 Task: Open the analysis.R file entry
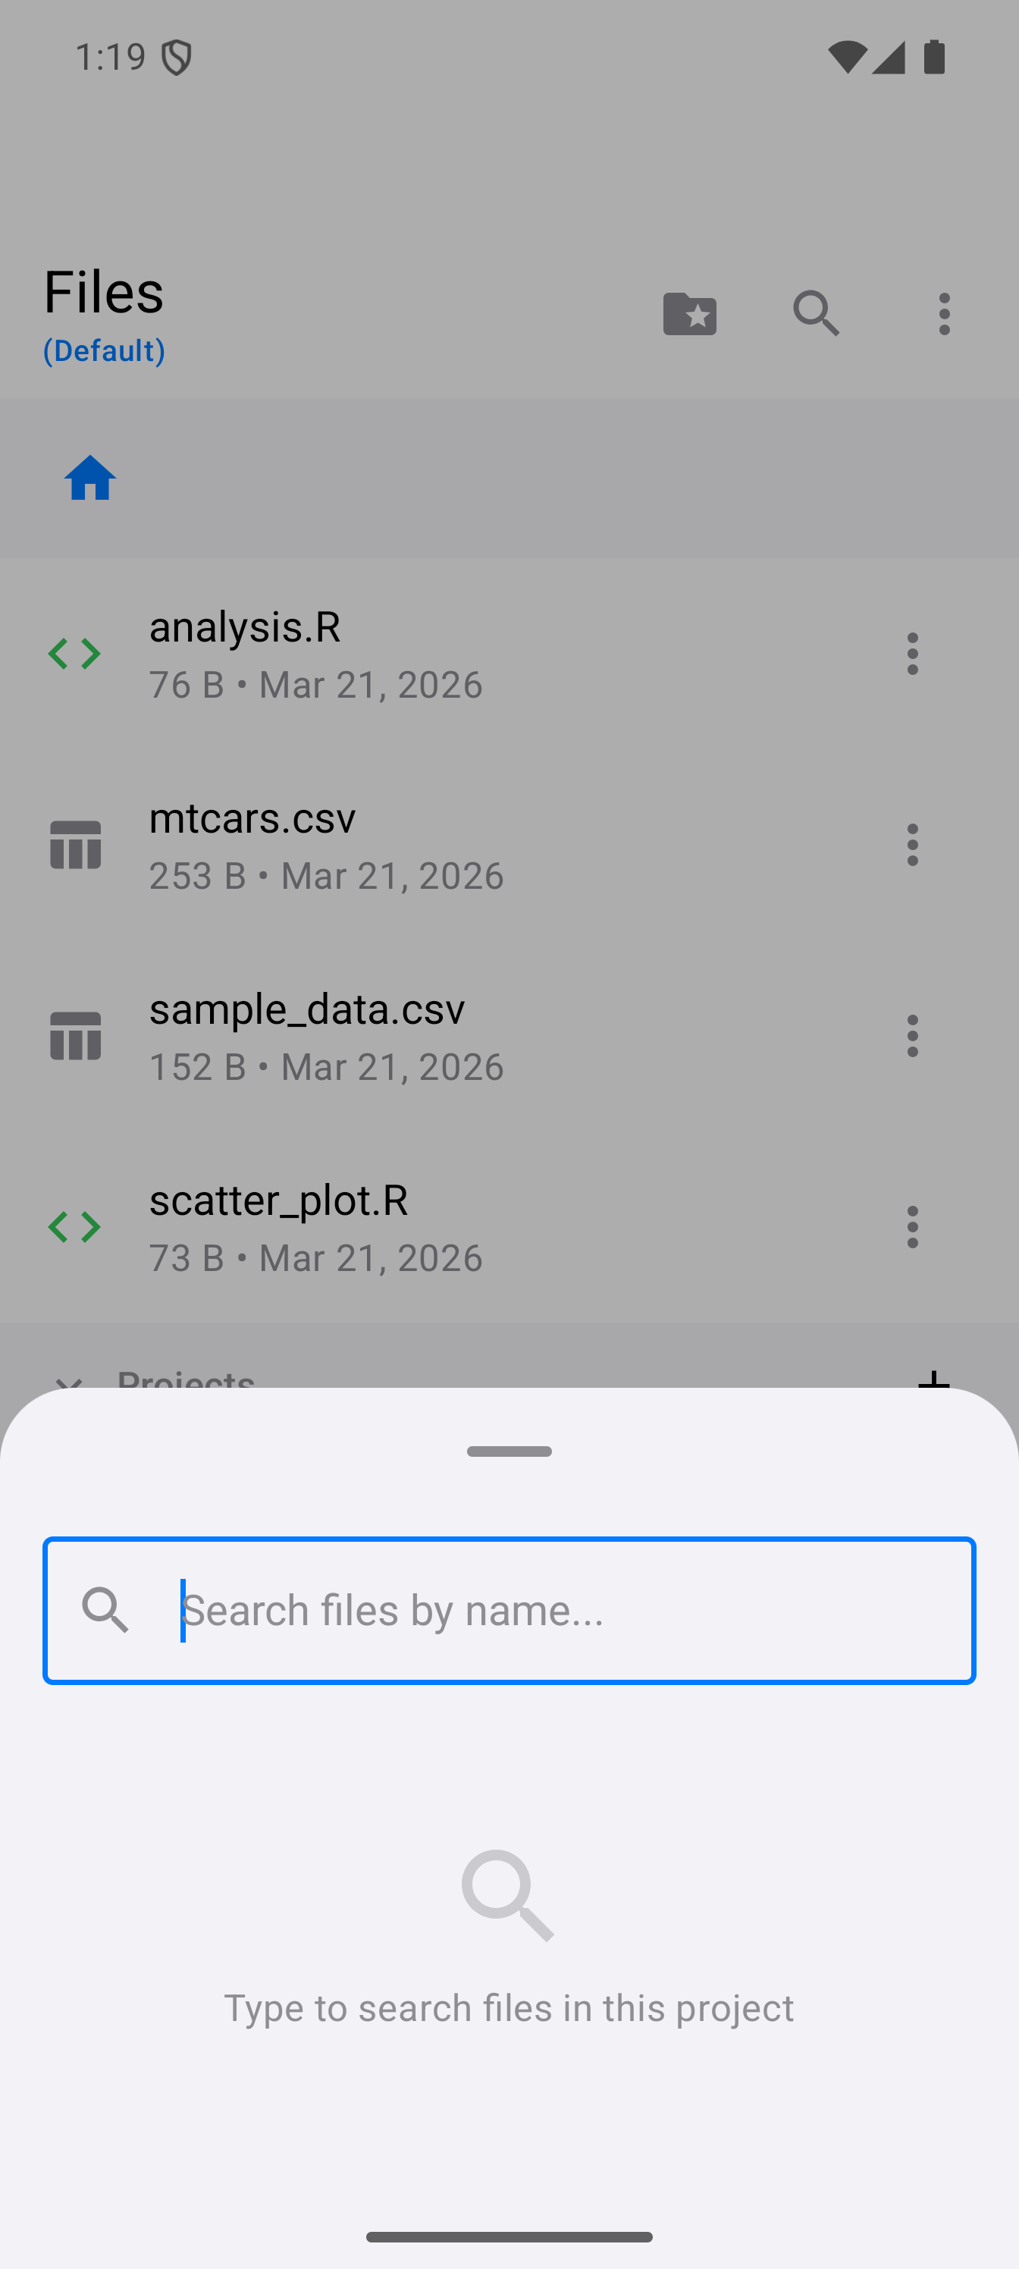pyautogui.click(x=441, y=654)
